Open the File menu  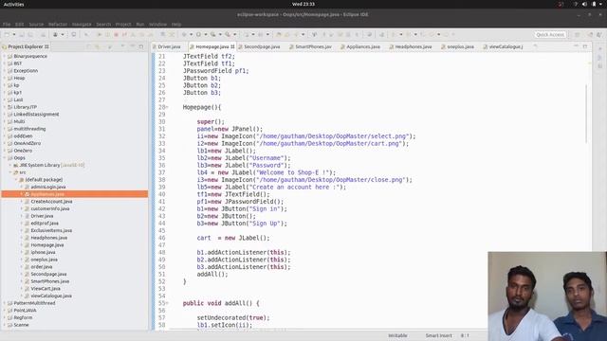(x=7, y=24)
